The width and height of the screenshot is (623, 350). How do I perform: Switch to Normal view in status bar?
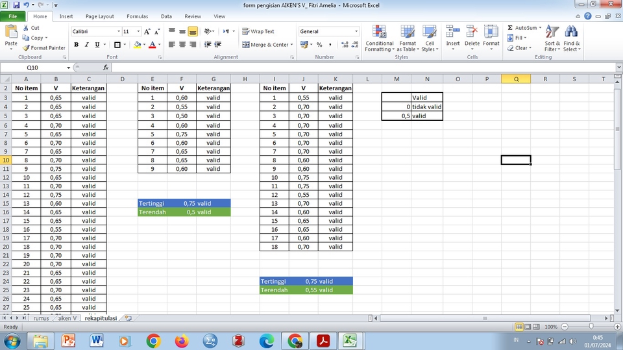pyautogui.click(x=519, y=327)
